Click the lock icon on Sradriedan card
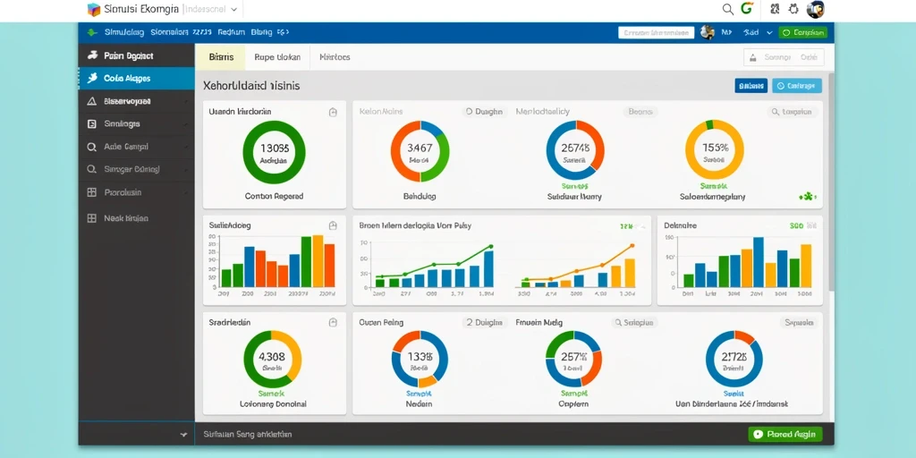The width and height of the screenshot is (916, 458). coord(333,322)
